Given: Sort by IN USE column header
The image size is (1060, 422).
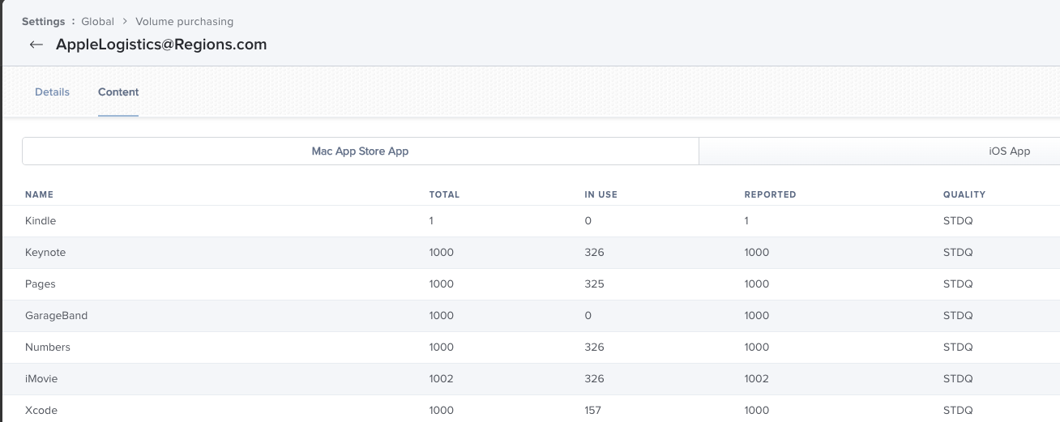Looking at the screenshot, I should [601, 194].
